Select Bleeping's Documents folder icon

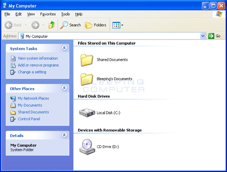87,79
